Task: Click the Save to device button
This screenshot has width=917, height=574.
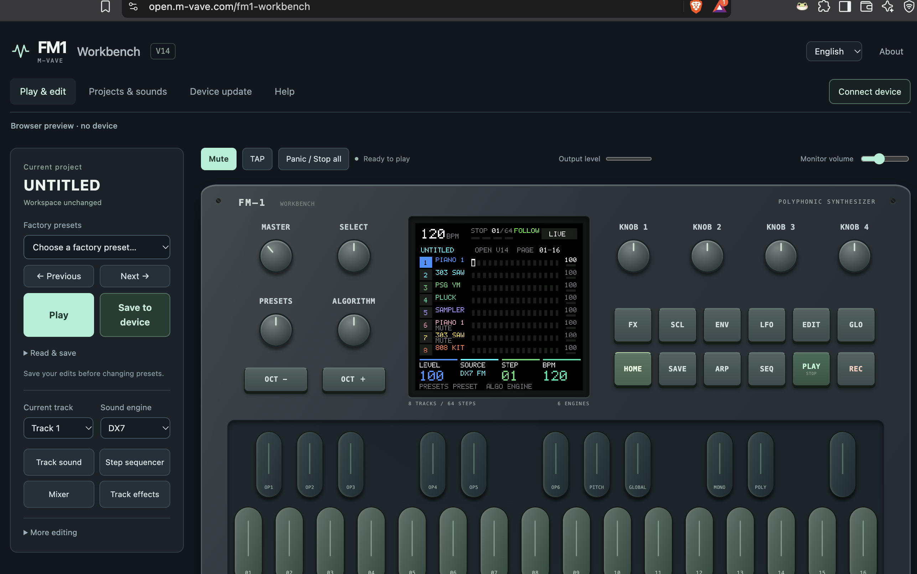Action: pyautogui.click(x=135, y=315)
